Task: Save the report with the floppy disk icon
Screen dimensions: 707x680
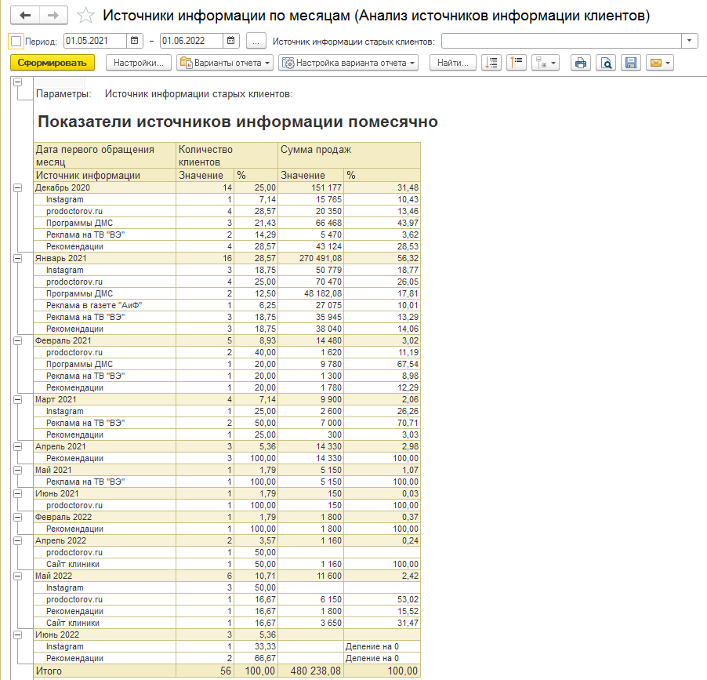Action: tap(631, 63)
